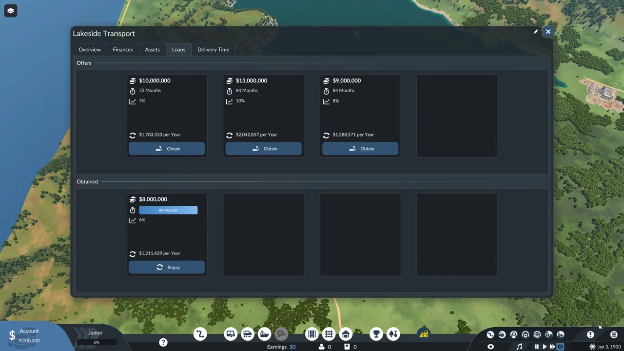
Task: Set game speed to normal play
Action: pyautogui.click(x=545, y=347)
